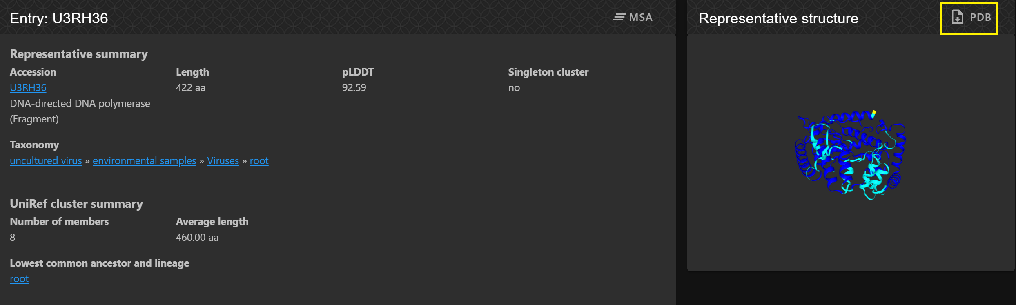
Task: Click the PDB file download icon
Action: 957,17
